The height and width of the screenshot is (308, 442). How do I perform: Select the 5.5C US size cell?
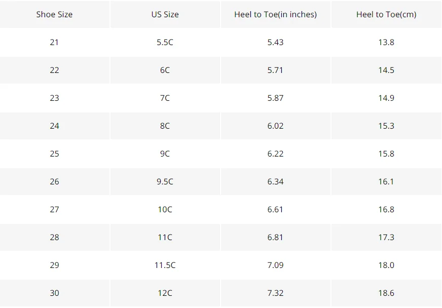pyautogui.click(x=165, y=42)
